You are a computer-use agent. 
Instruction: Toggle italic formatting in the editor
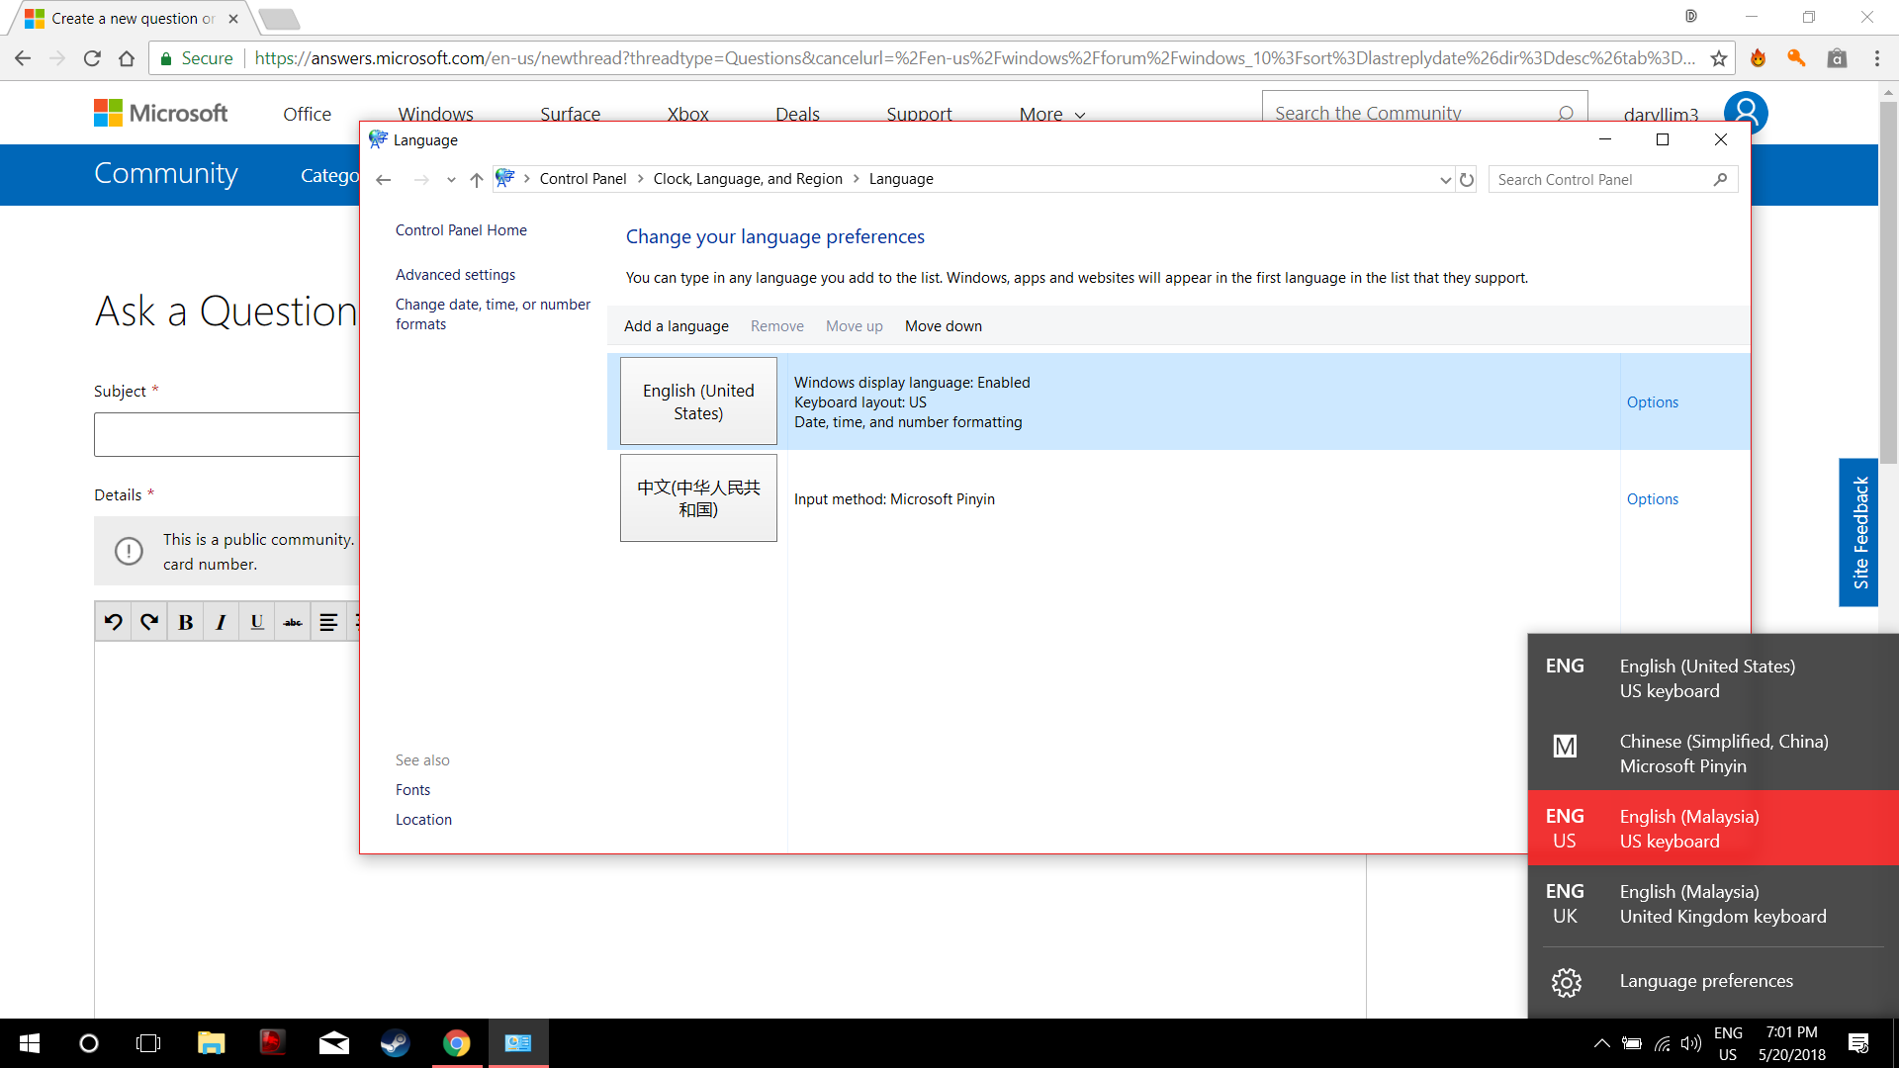221,622
